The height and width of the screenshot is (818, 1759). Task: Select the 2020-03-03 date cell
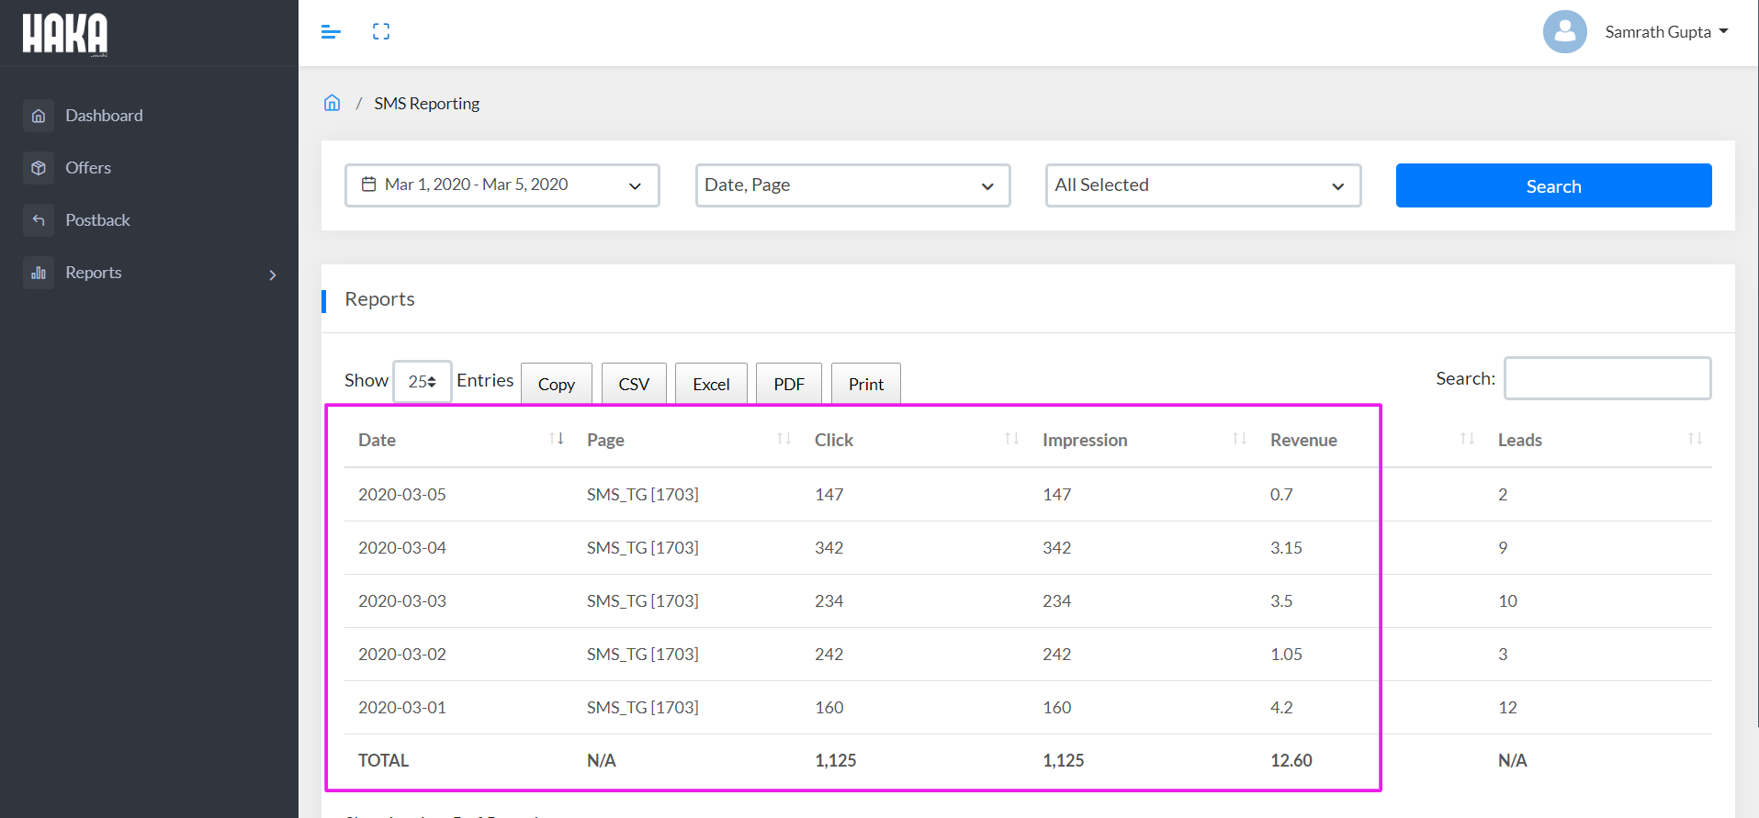click(402, 600)
